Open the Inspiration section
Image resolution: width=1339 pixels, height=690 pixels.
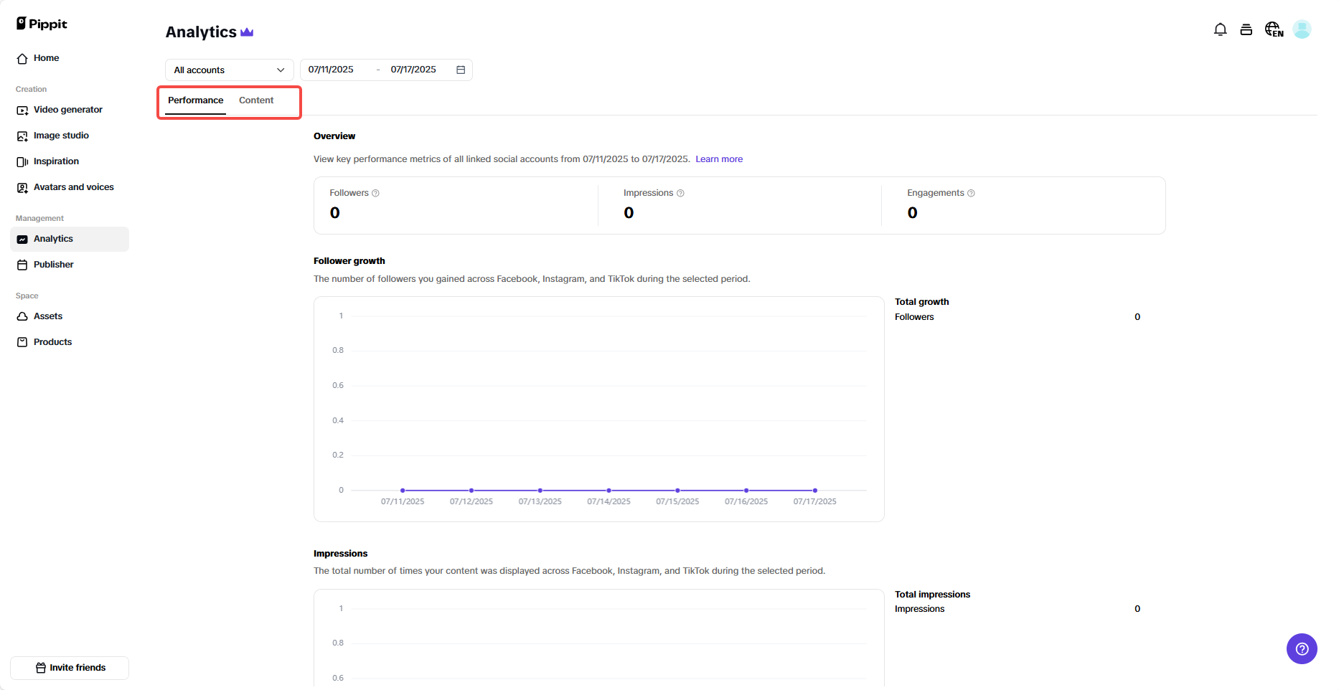[56, 161]
